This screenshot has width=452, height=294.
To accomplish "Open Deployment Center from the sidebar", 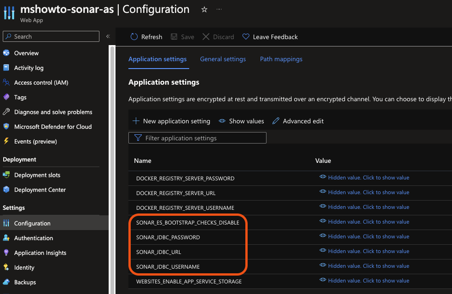I will 40,190.
